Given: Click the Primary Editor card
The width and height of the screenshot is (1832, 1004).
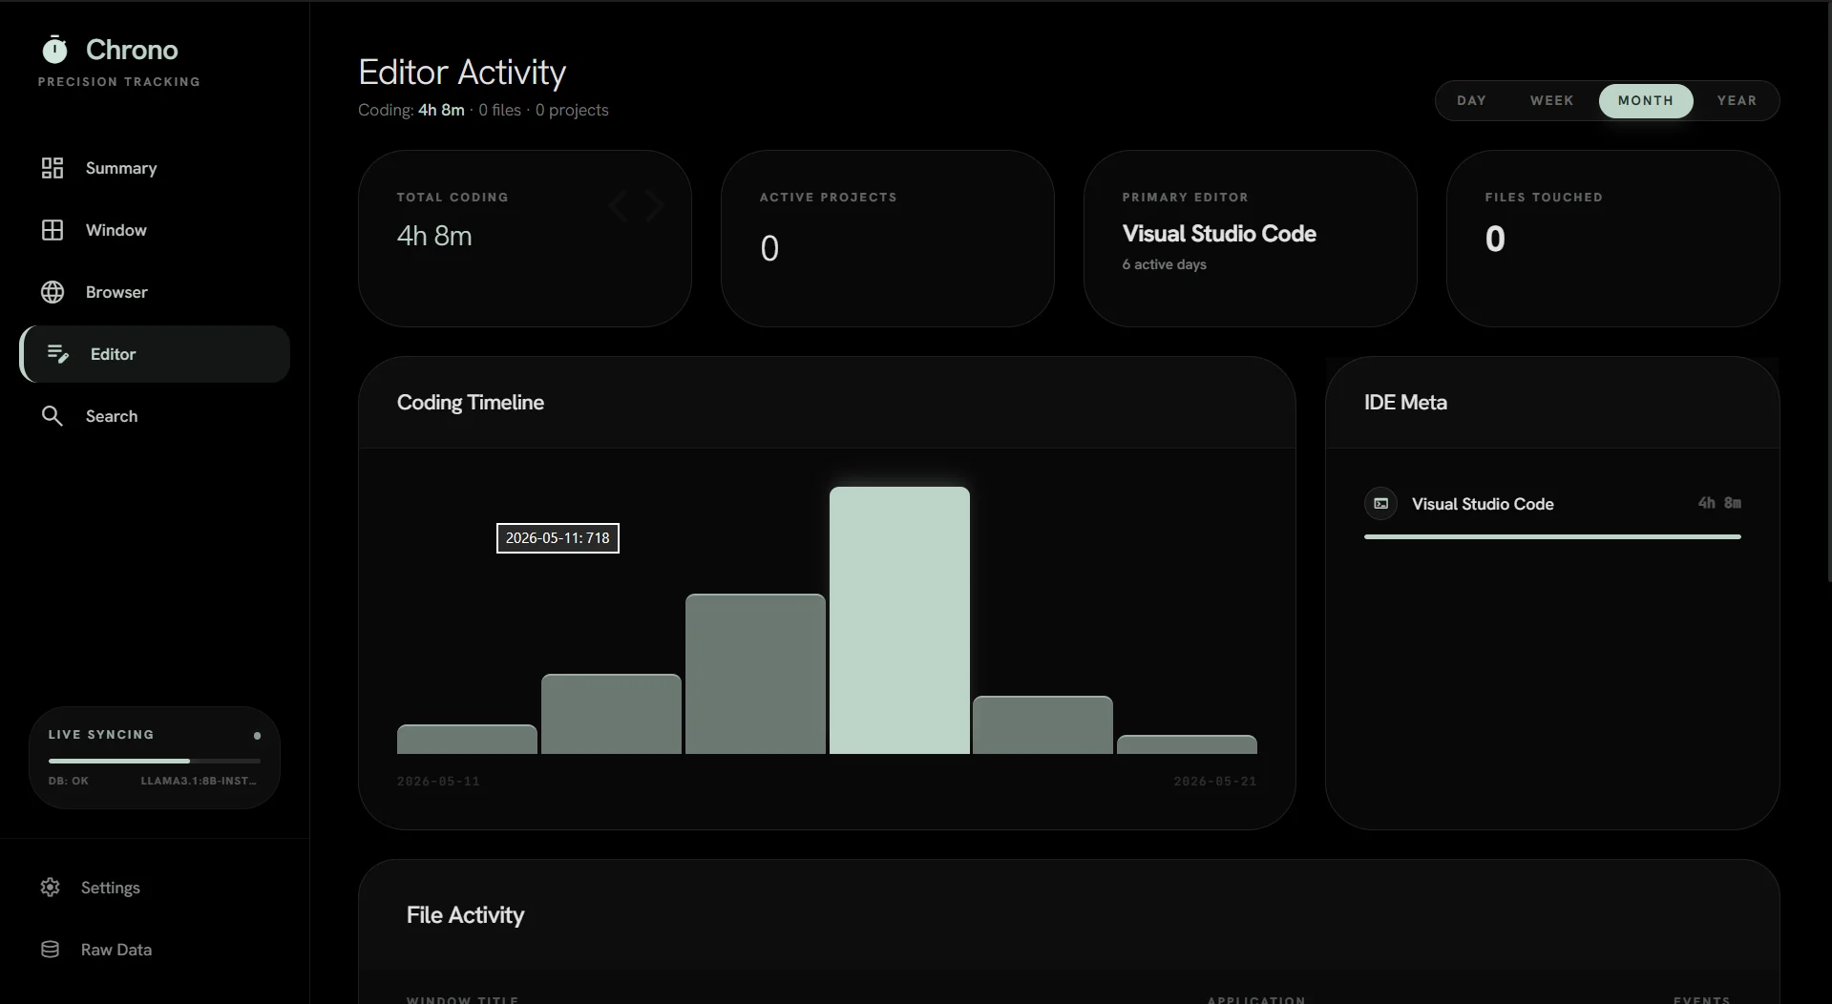Looking at the screenshot, I should coord(1251,239).
